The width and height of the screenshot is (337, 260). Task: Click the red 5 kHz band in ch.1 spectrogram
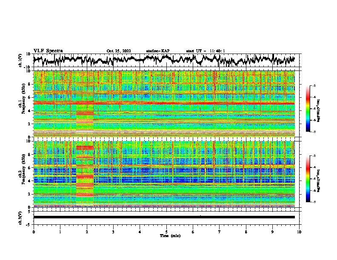[164, 103]
